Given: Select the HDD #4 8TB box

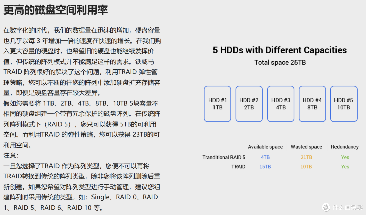Looking at the screenshot, I should (312, 104).
